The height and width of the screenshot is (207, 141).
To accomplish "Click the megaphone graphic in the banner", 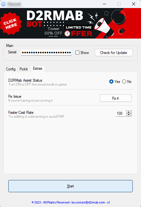I will pos(104,27).
